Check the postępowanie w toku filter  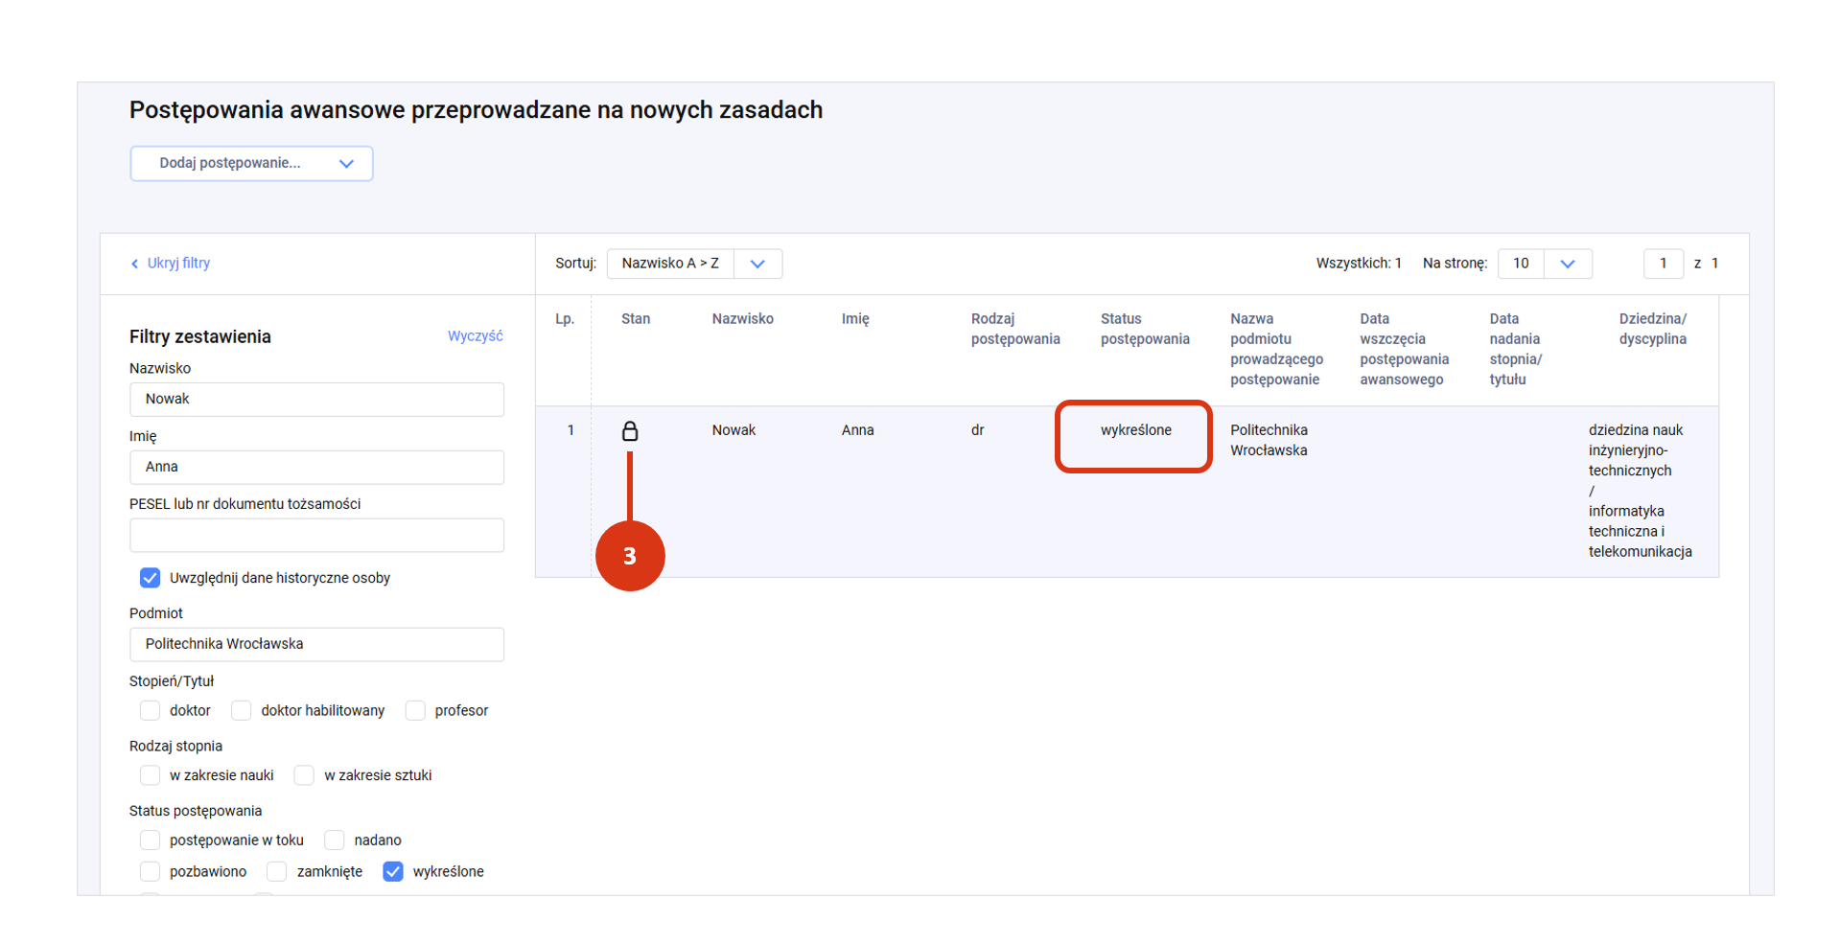[151, 840]
